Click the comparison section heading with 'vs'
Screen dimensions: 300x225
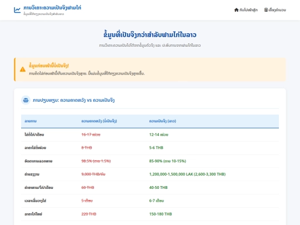pos(74,100)
